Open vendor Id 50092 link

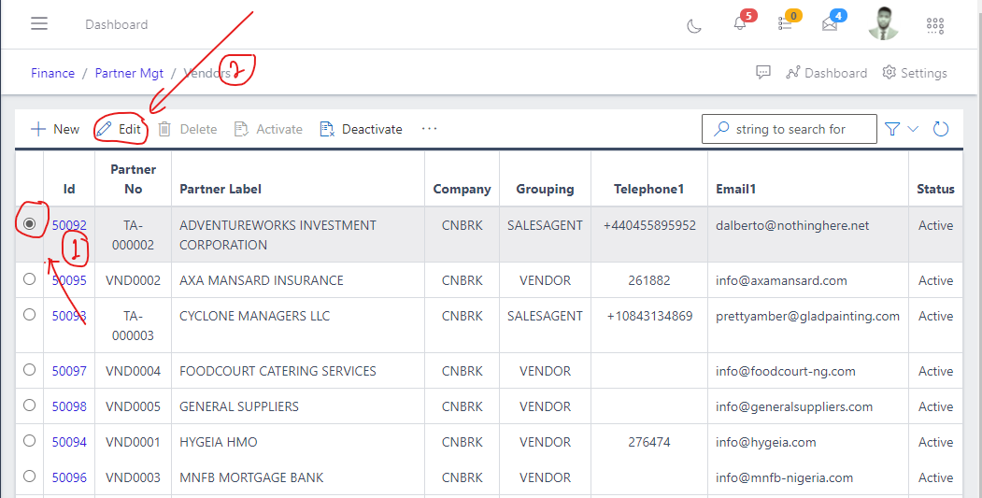tap(69, 225)
